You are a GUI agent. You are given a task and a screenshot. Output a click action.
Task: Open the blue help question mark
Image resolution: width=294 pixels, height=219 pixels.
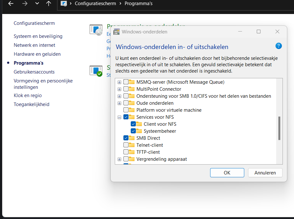click(279, 46)
